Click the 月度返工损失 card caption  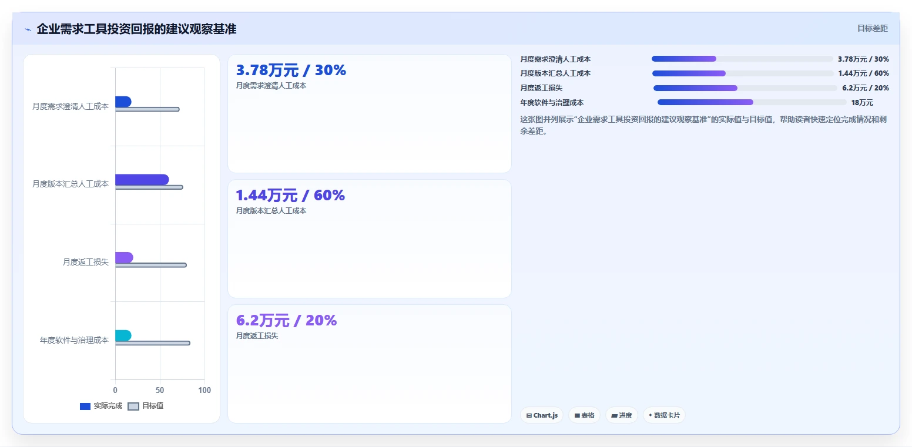[257, 336]
